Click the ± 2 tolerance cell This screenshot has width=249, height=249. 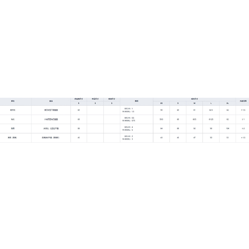[x=242, y=128]
